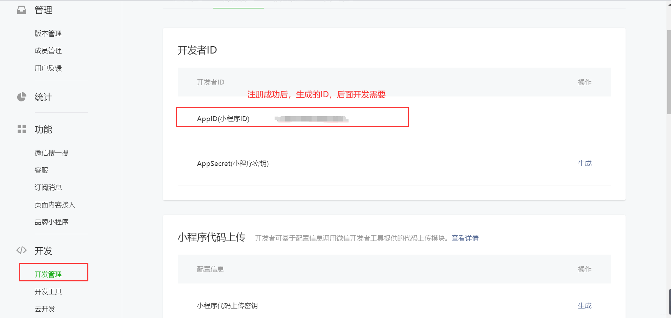Open 客服 in the sidebar
This screenshot has width=671, height=318.
(x=41, y=170)
